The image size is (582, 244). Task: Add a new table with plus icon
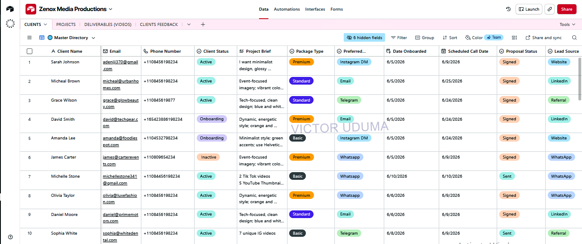[203, 24]
